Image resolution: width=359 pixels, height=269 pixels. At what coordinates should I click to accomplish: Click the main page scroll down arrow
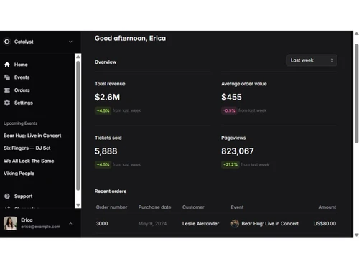(356, 235)
